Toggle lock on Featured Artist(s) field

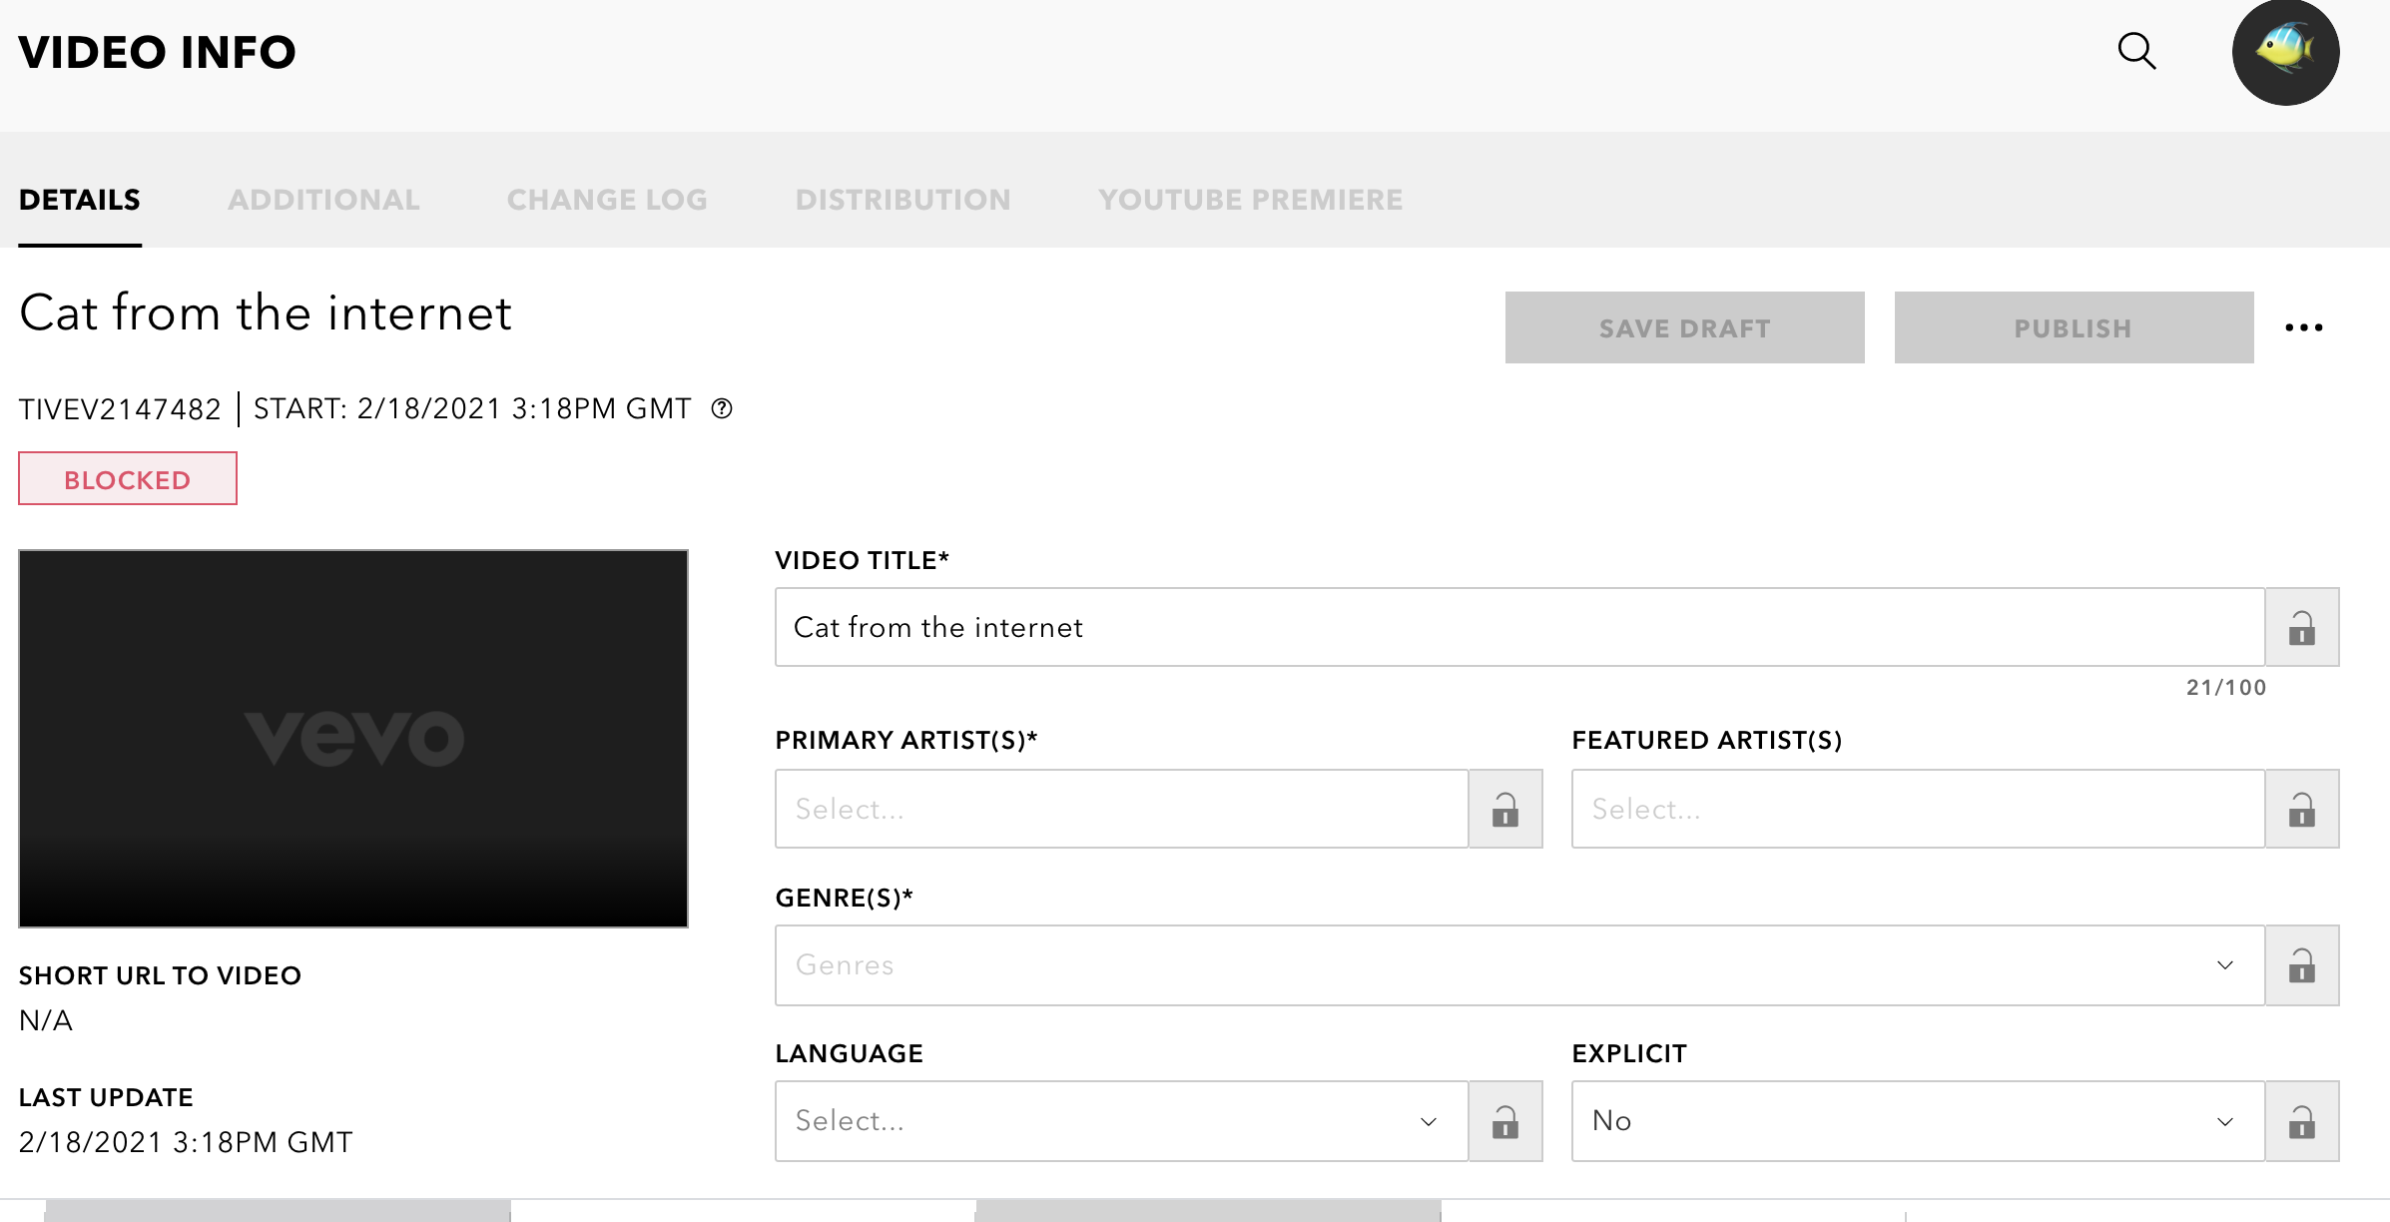tap(2302, 809)
